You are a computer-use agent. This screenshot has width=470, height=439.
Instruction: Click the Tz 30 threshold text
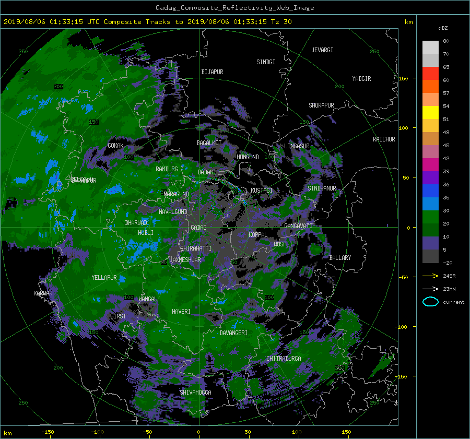(281, 22)
